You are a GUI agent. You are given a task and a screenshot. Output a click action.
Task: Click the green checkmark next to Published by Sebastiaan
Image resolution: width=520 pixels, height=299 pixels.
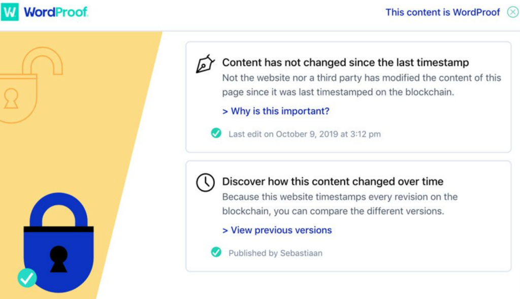click(x=216, y=252)
